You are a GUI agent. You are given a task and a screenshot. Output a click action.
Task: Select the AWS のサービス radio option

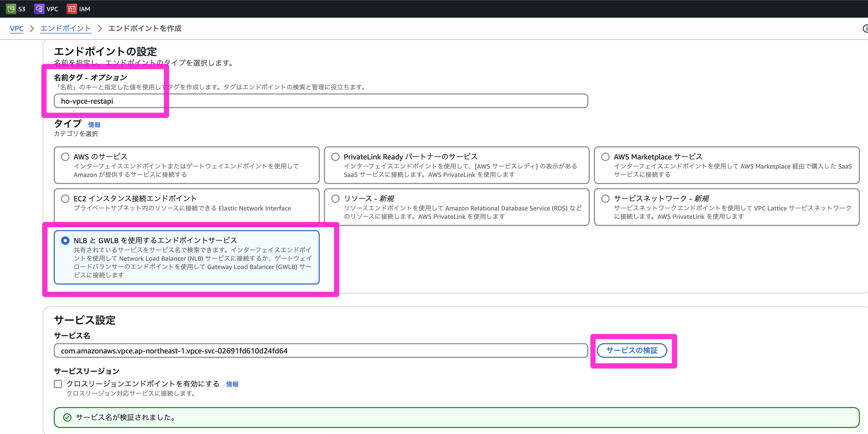(65, 157)
